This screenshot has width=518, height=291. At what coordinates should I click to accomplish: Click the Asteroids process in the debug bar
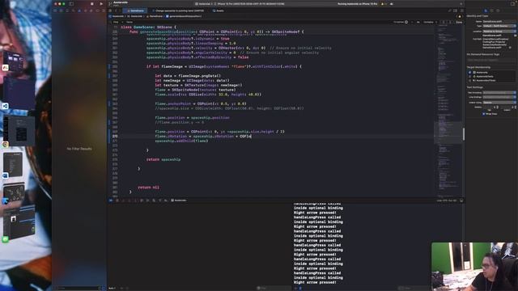(178, 200)
